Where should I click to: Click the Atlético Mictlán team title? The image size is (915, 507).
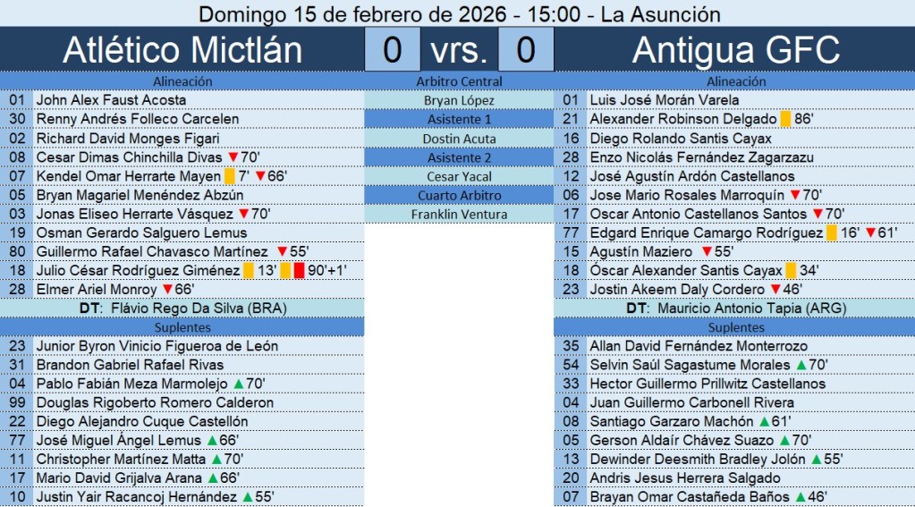coord(182,50)
